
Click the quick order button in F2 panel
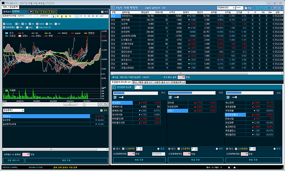pyautogui.click(x=196, y=160)
